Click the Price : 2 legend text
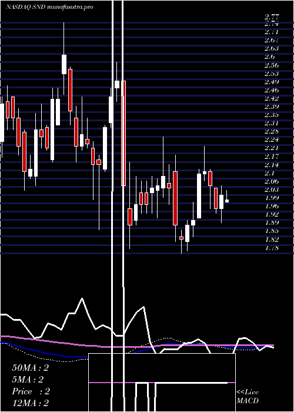294x412 pixels. [x=31, y=391]
